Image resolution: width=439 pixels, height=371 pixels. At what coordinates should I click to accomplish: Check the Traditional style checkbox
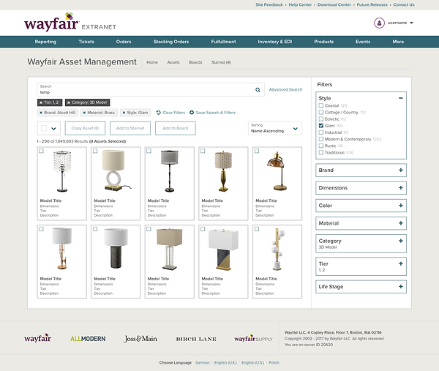tap(321, 153)
